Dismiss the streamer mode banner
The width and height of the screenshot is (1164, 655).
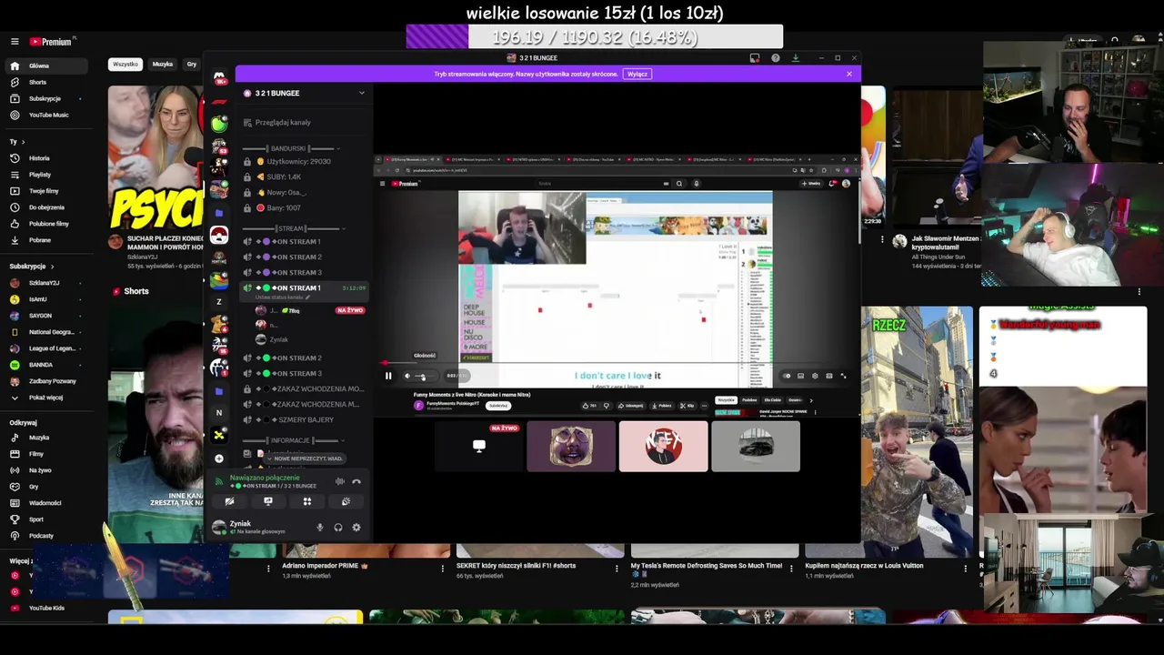[x=849, y=74]
